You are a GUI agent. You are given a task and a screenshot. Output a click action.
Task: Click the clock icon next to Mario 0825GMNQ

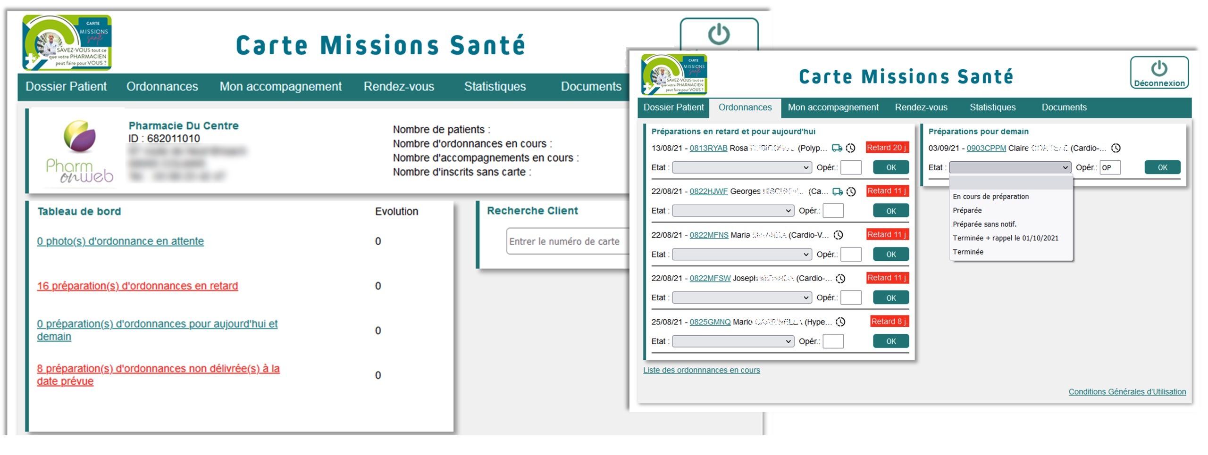[x=841, y=322]
